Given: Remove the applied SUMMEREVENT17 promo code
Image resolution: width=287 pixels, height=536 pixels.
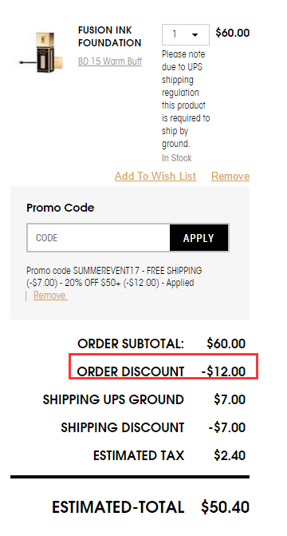Looking at the screenshot, I should click(x=50, y=296).
